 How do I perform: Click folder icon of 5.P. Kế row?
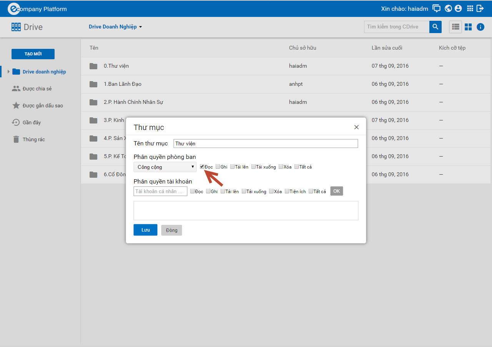point(93,157)
